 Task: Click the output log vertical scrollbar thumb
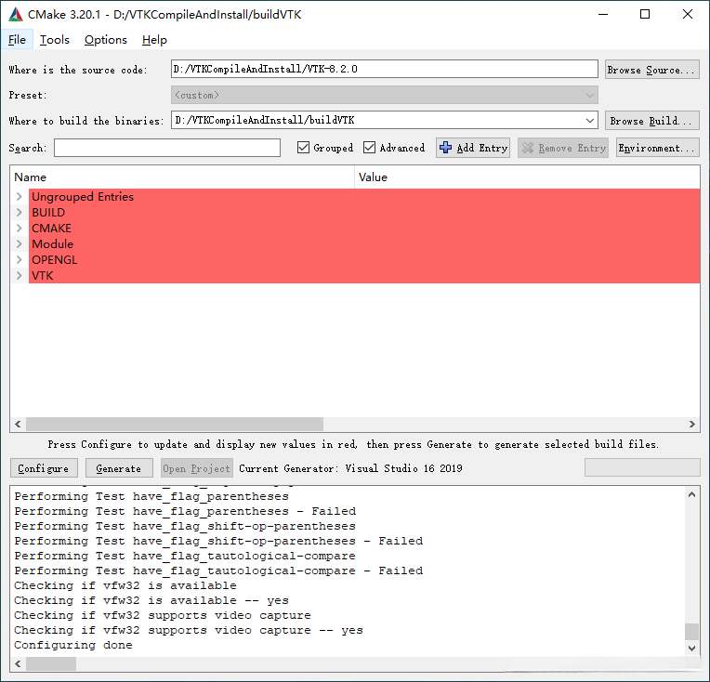coord(691,631)
